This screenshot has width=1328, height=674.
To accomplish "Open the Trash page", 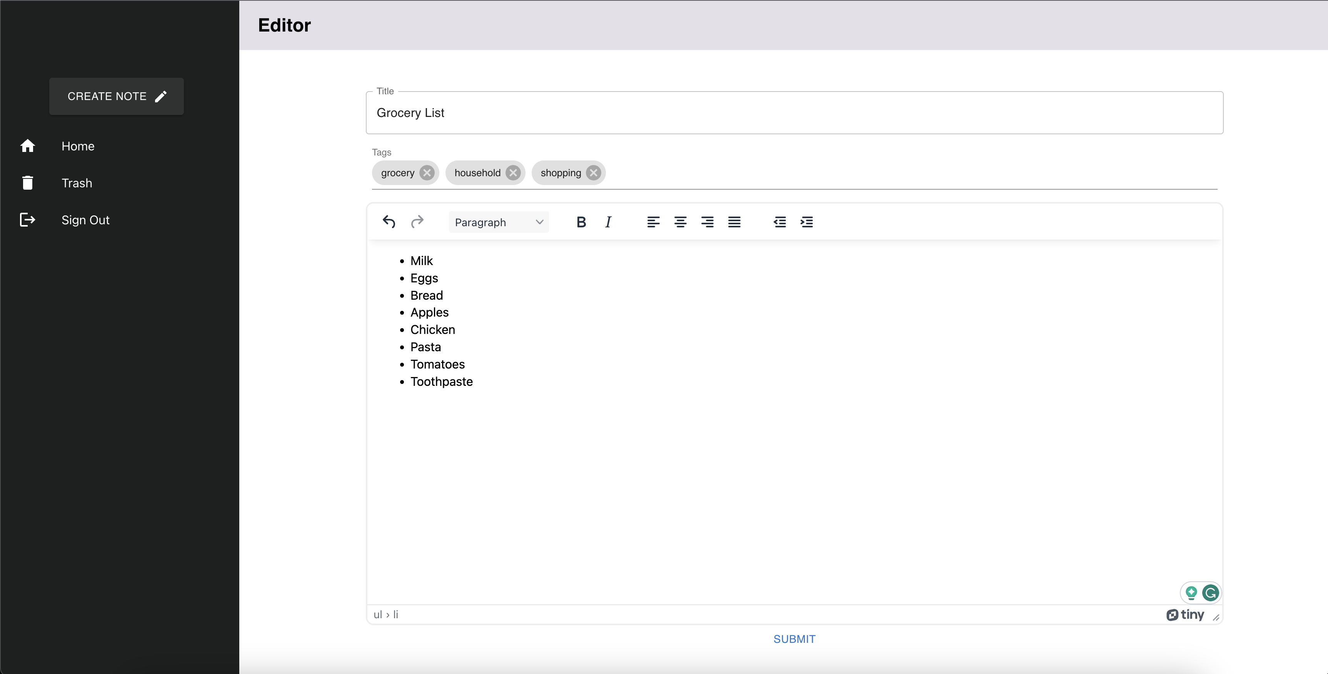I will click(x=77, y=183).
